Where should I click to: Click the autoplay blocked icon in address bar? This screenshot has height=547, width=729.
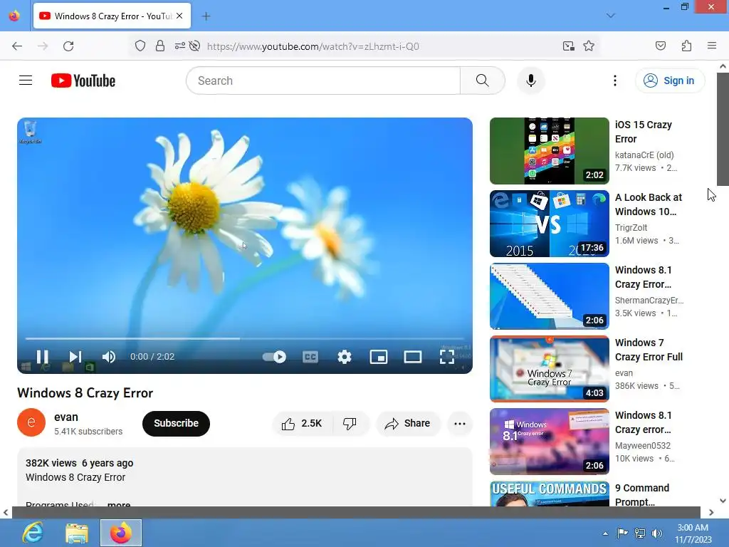[x=195, y=46]
